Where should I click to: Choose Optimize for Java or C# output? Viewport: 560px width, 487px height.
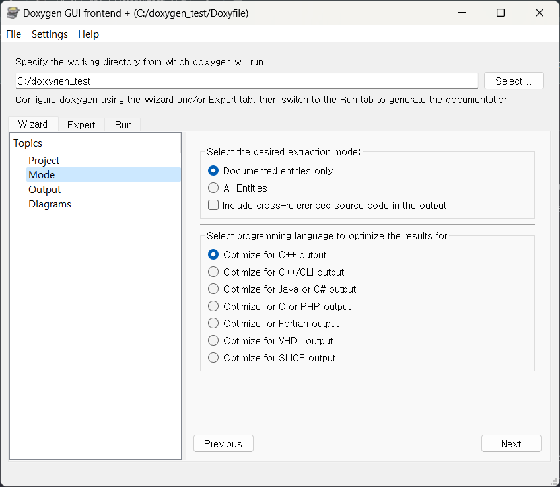[213, 289]
